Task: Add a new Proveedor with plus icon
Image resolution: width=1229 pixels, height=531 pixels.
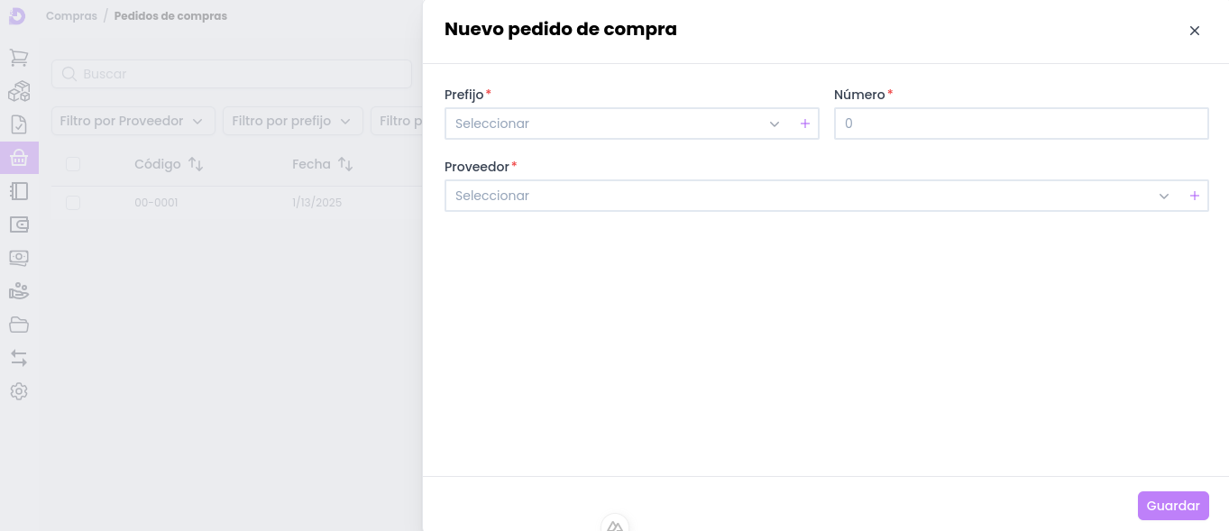Action: click(1195, 196)
